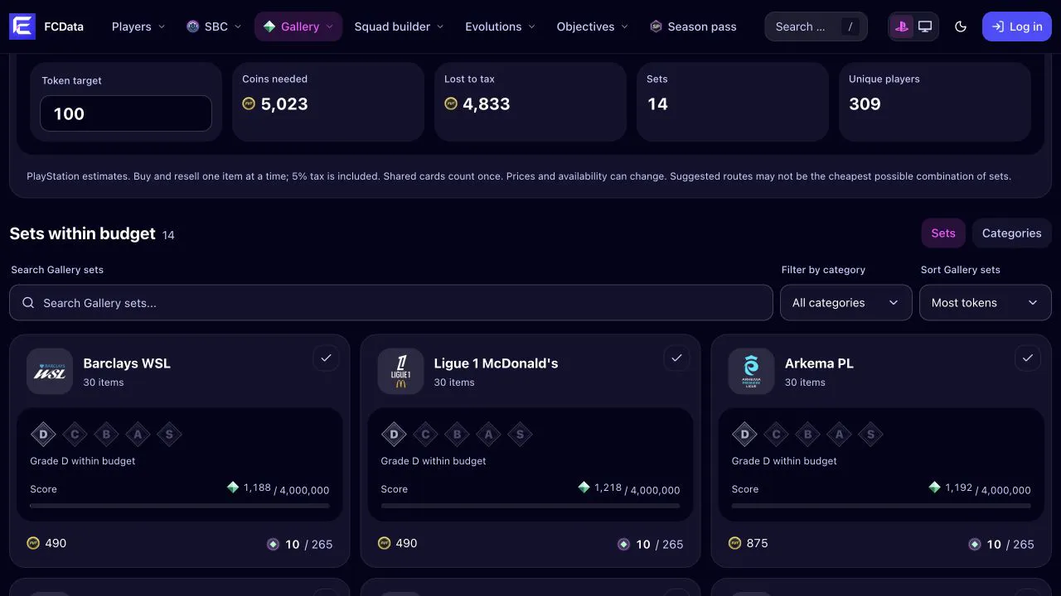Uncheck the Barclays WSL set checkbox
The image size is (1061, 596).
tap(326, 358)
